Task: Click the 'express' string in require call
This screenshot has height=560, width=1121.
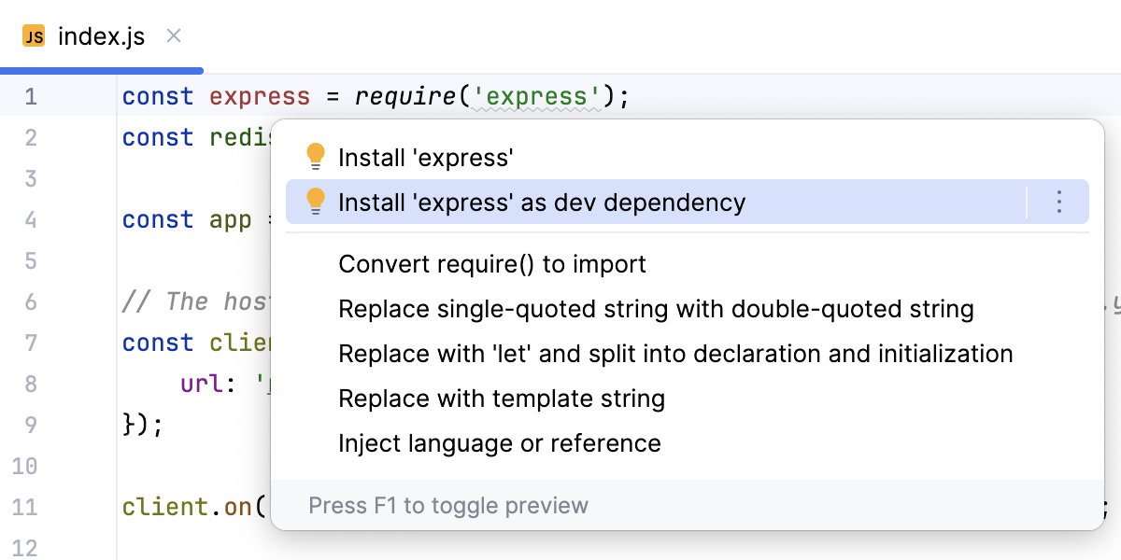Action: click(x=537, y=96)
